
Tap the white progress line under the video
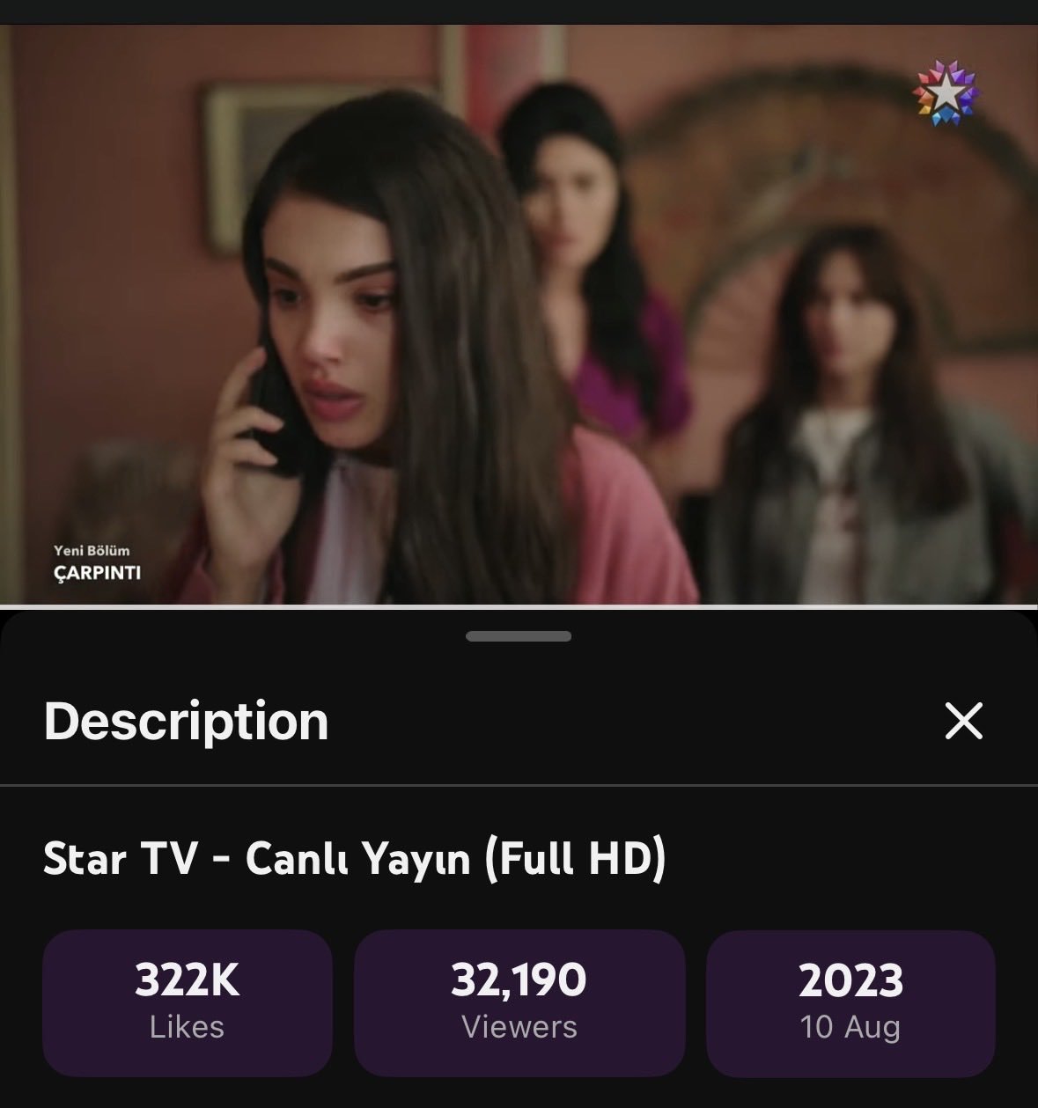click(519, 606)
